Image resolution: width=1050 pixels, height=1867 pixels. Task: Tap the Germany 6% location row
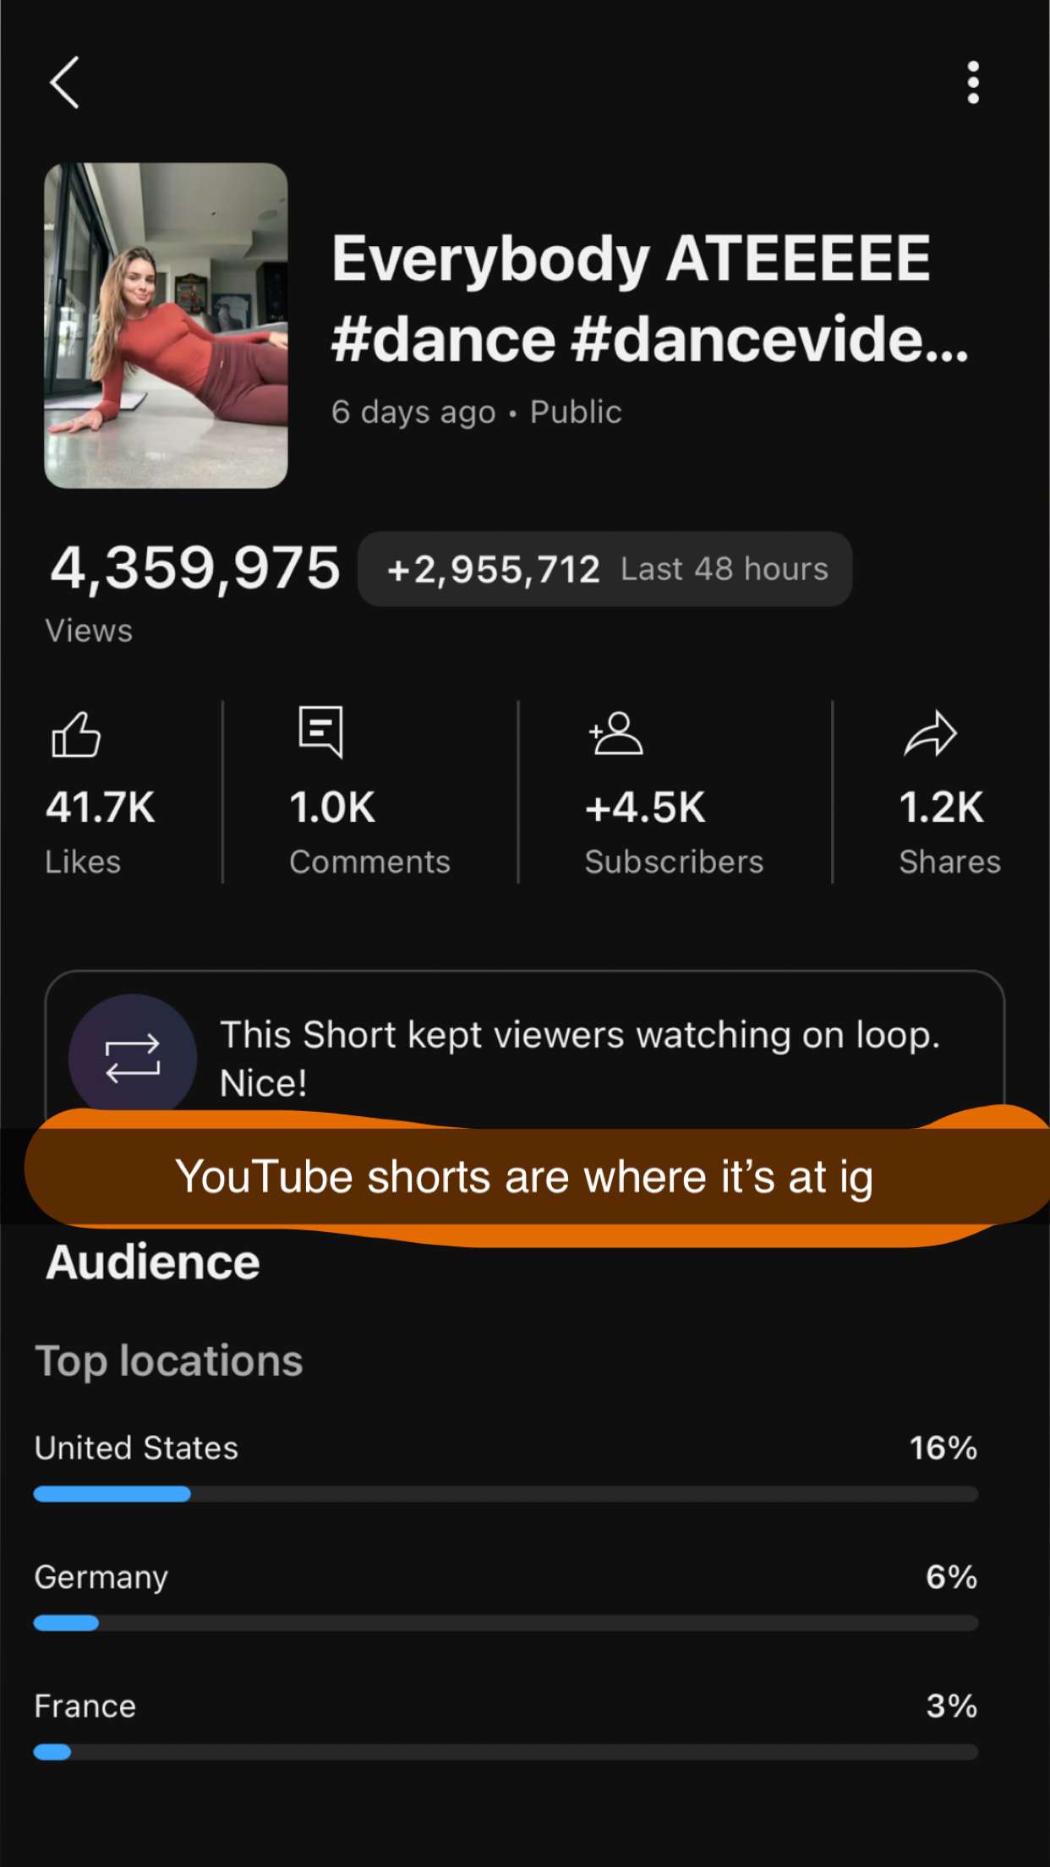506,1577
